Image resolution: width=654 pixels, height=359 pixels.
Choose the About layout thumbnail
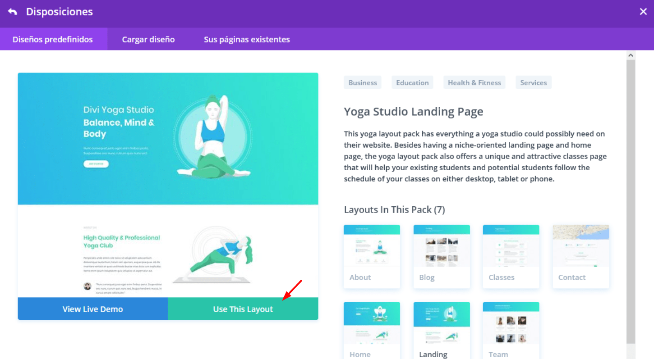point(372,257)
